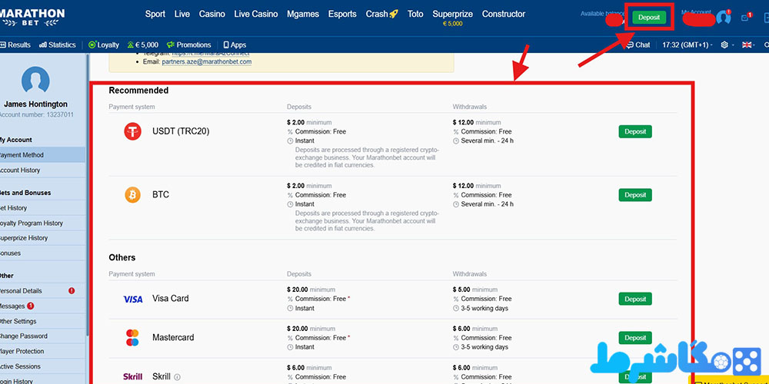Open Crash games with rocket icon

click(x=382, y=14)
